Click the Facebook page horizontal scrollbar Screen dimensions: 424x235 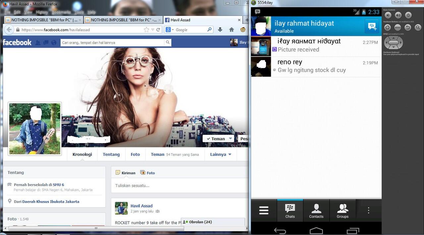click(96, 228)
